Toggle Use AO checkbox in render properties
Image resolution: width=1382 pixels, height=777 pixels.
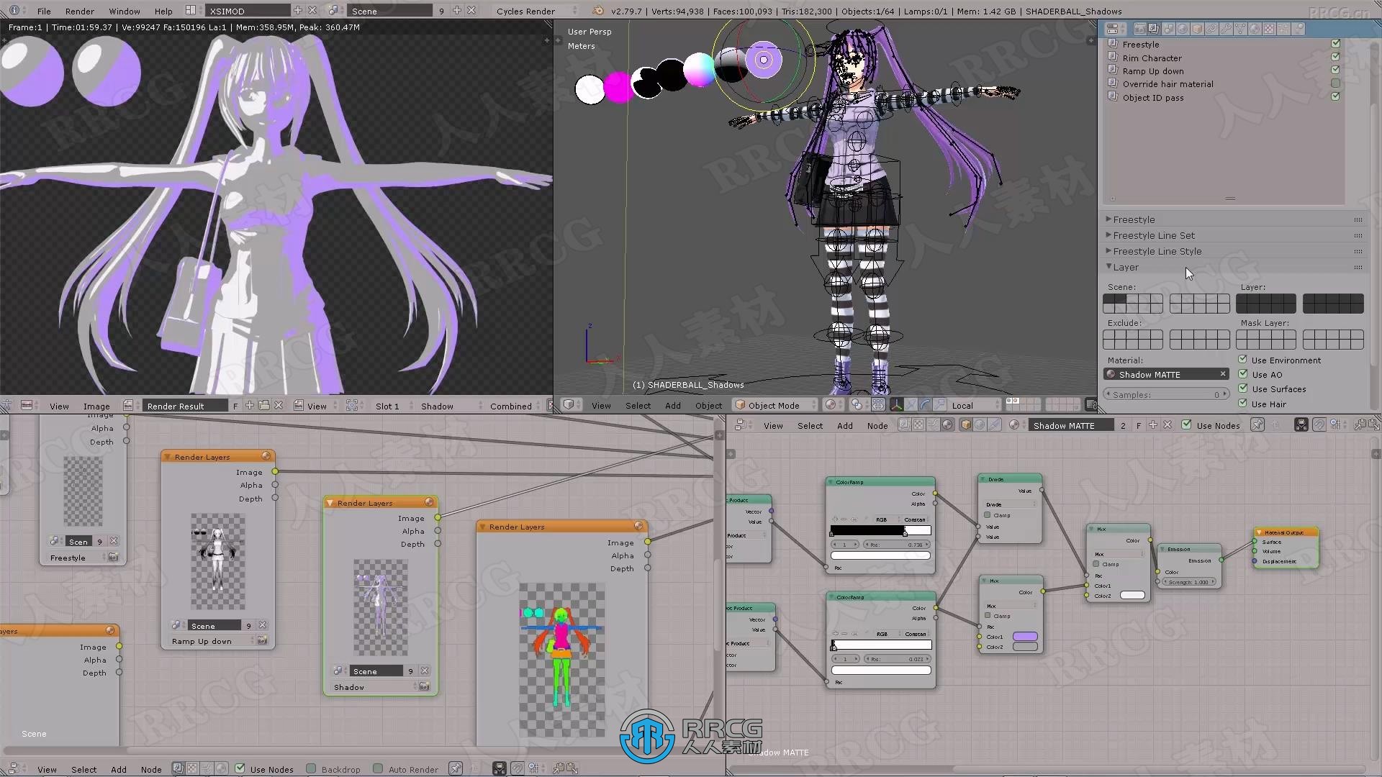[1243, 375]
